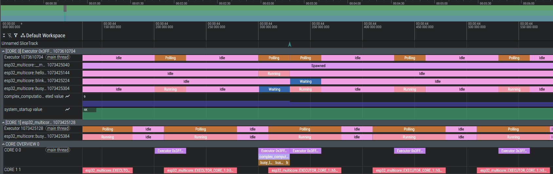Collapse the [CORE 0] Executor group
This screenshot has width=553, height=174.
(3, 51)
